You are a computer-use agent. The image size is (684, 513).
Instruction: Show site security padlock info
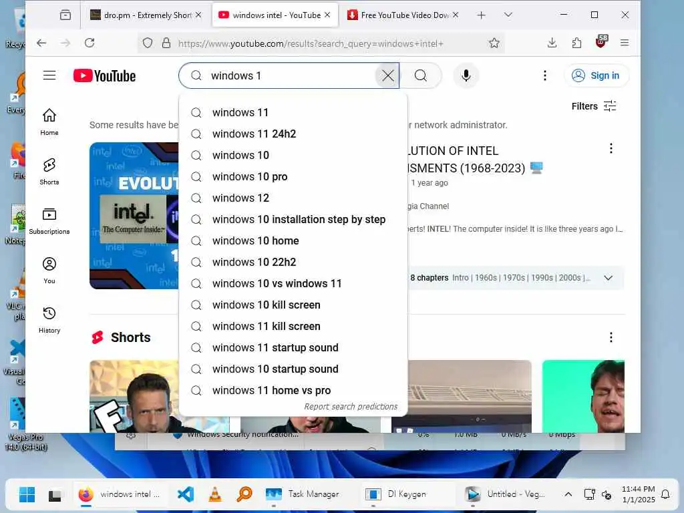[x=166, y=43]
